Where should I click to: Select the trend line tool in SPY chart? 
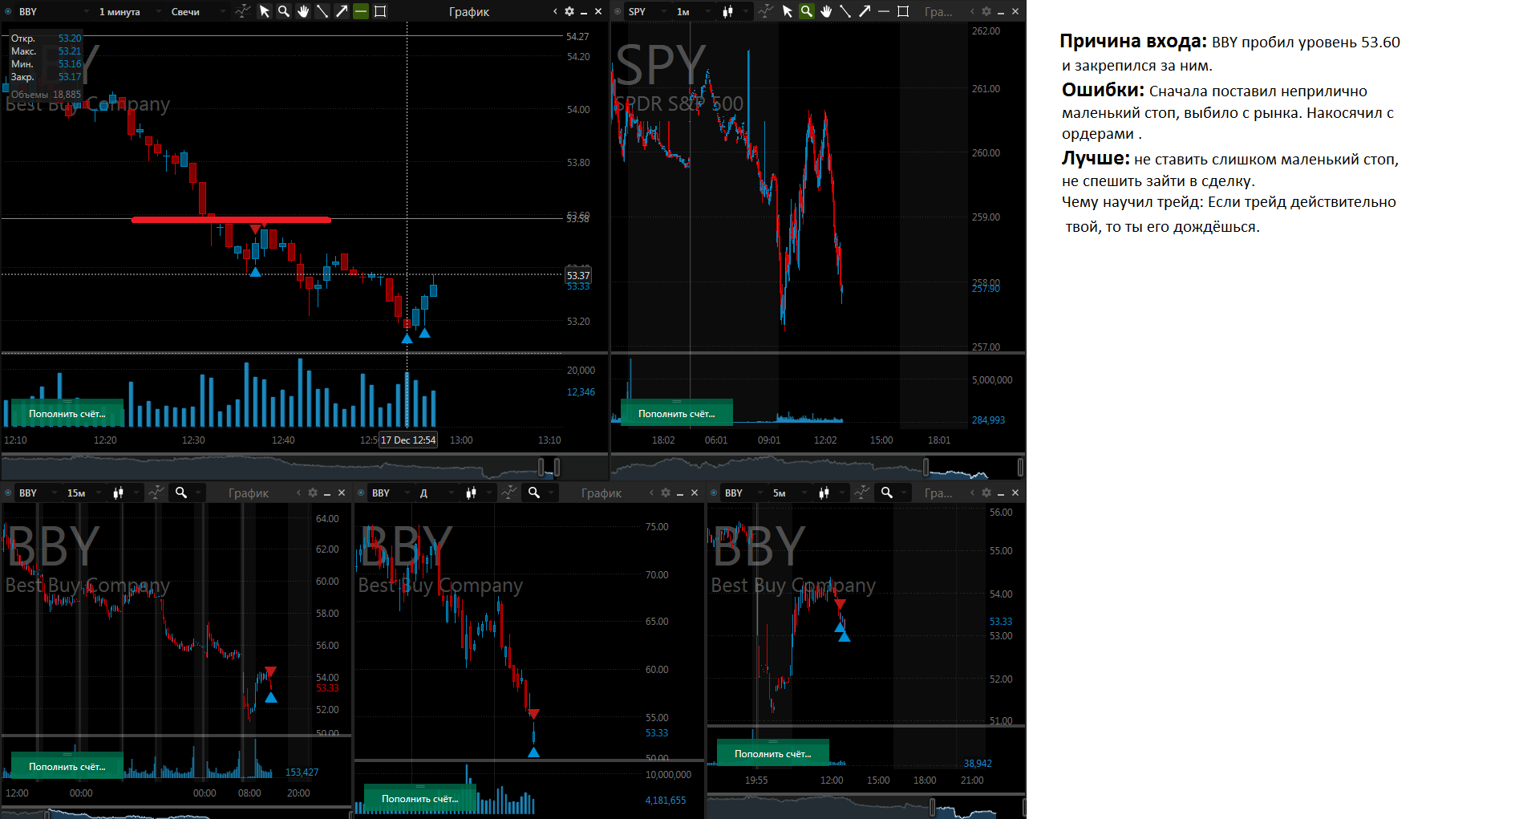coord(845,11)
